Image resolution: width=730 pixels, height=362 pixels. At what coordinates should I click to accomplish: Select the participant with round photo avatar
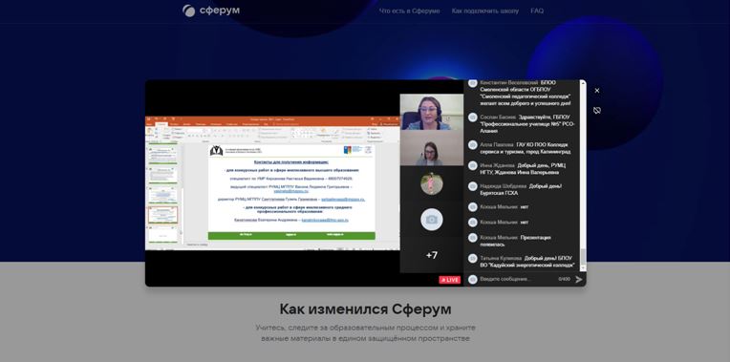(x=432, y=183)
